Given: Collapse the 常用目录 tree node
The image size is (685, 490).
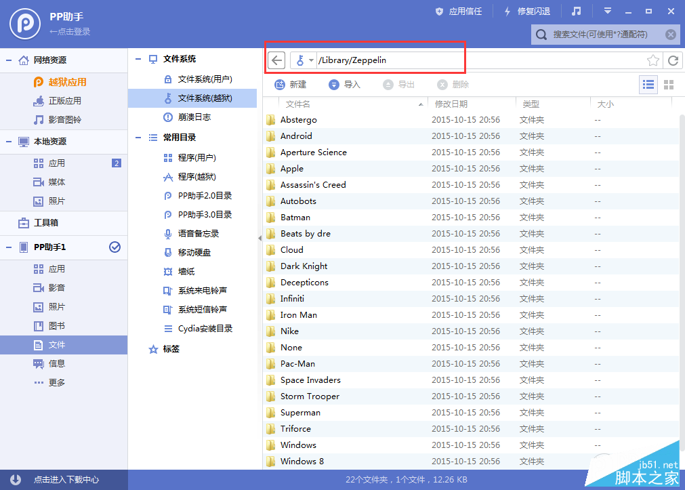Looking at the screenshot, I should (138, 138).
